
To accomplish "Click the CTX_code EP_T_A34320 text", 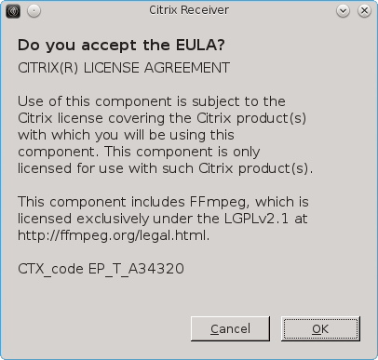I will [101, 269].
